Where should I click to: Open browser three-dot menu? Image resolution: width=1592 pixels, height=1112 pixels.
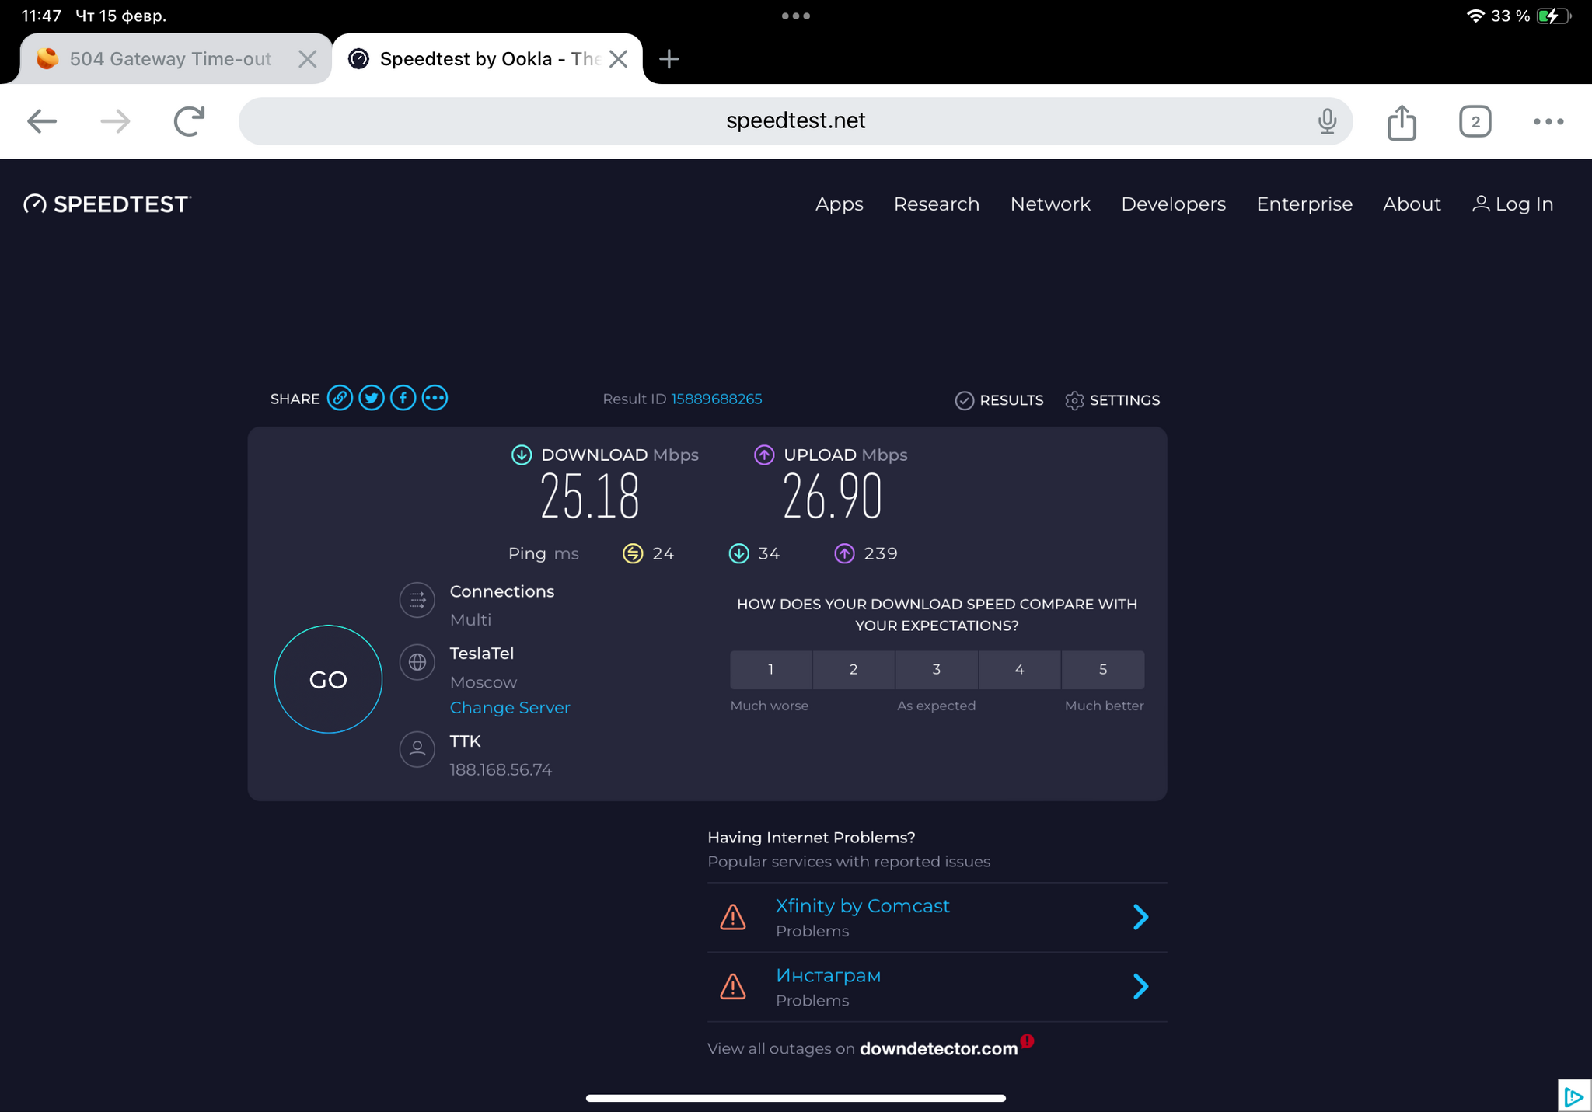click(1548, 121)
